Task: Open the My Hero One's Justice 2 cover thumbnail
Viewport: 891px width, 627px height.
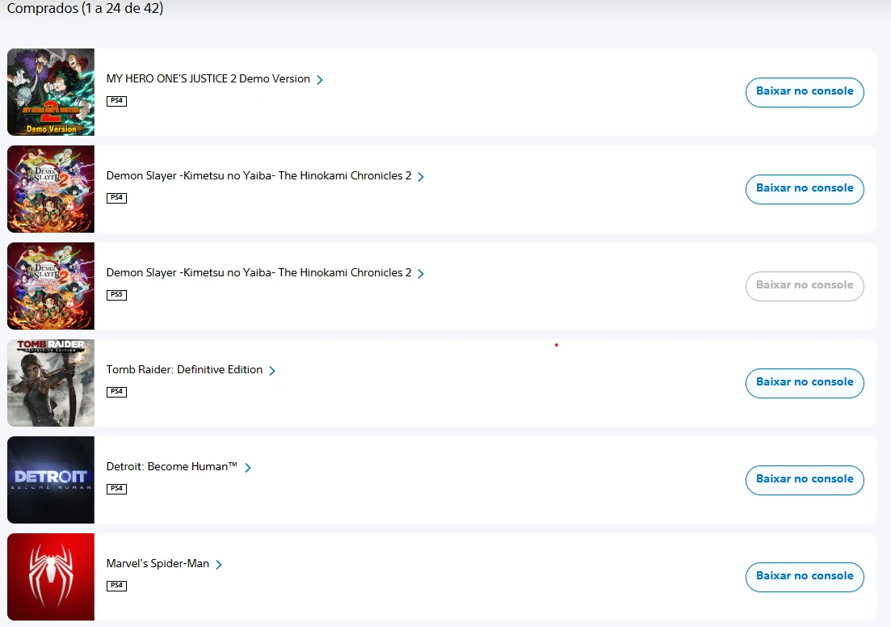Action: coord(51,92)
